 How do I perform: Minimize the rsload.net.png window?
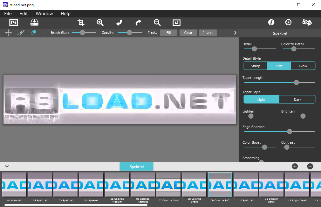[x=284, y=5]
